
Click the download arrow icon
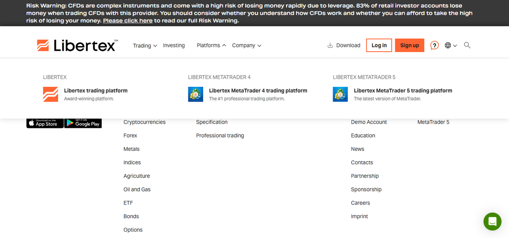point(330,45)
